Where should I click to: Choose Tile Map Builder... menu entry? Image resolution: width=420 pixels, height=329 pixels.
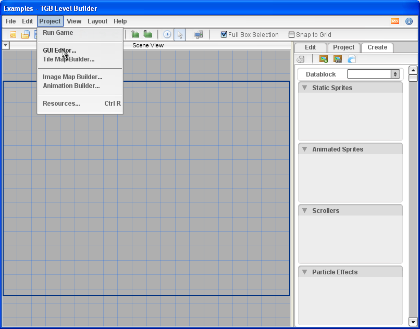coord(80,59)
